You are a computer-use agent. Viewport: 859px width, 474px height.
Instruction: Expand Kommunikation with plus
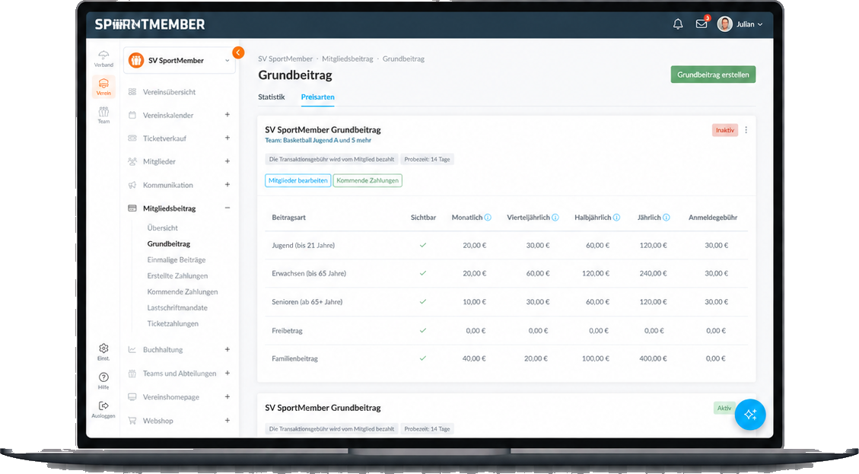click(227, 185)
